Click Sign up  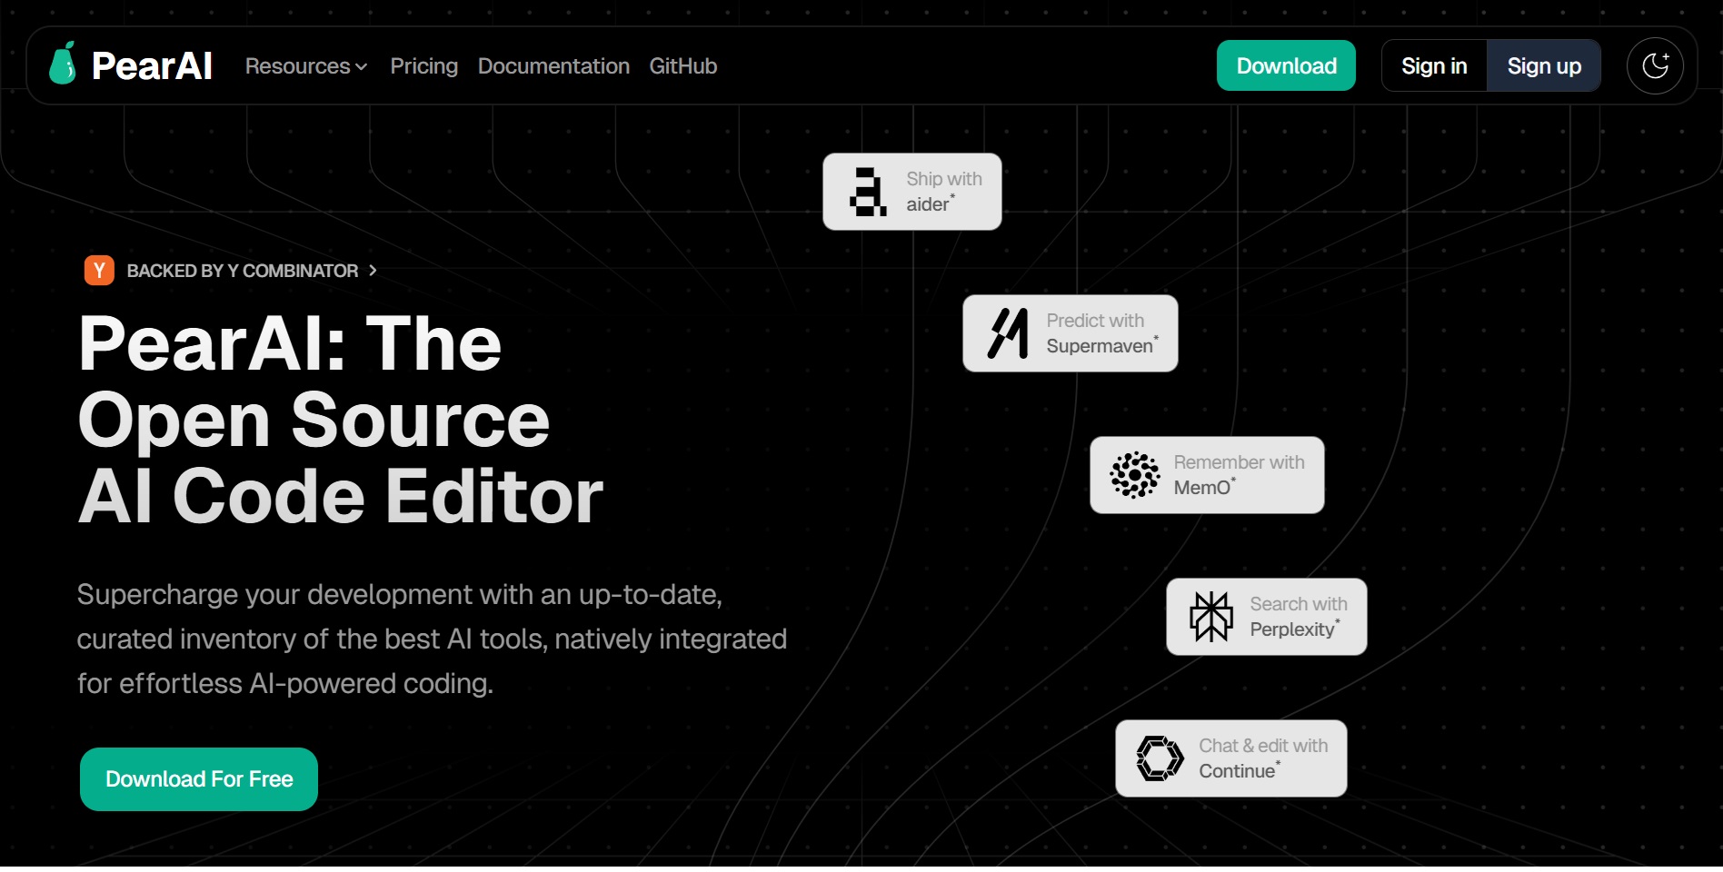click(x=1544, y=65)
